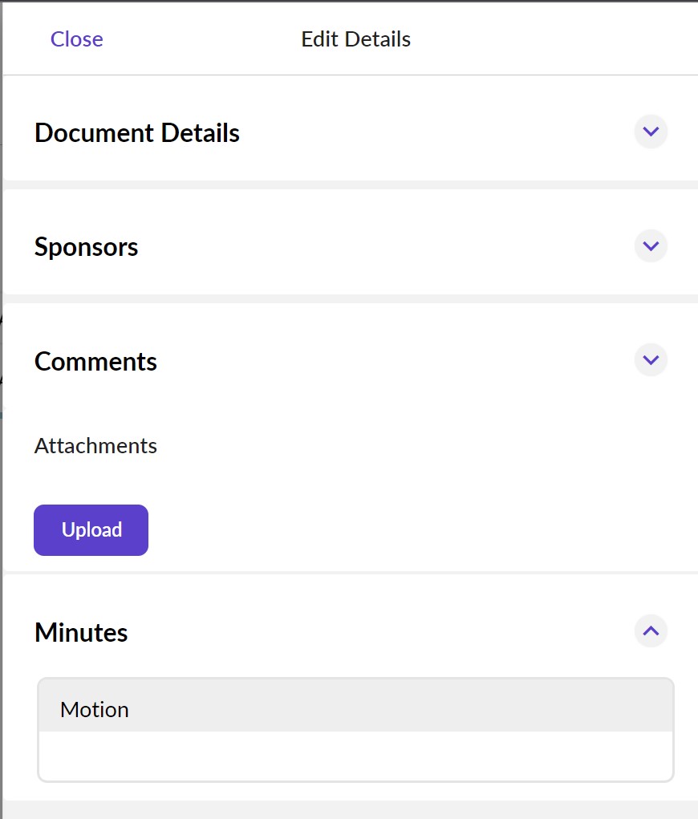The width and height of the screenshot is (698, 819).
Task: Click the Sponsors heading text
Action: click(x=86, y=247)
